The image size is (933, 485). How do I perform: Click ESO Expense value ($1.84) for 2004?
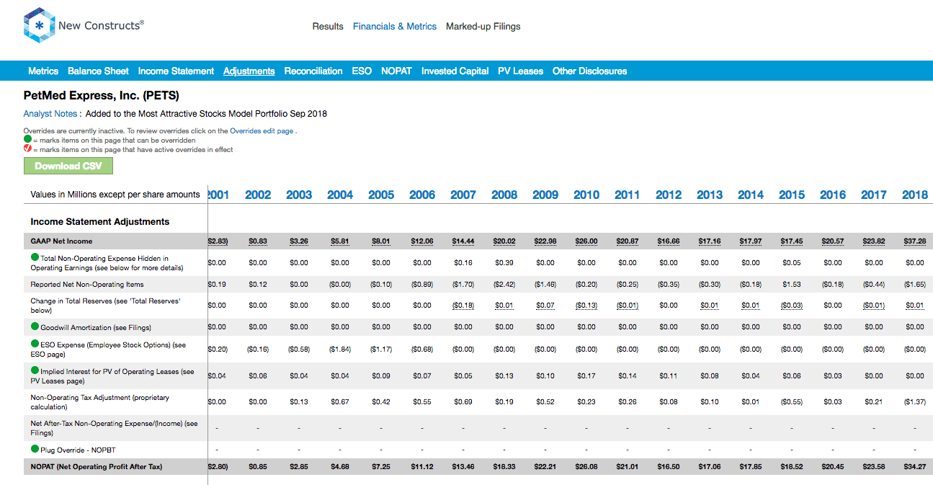tap(340, 349)
